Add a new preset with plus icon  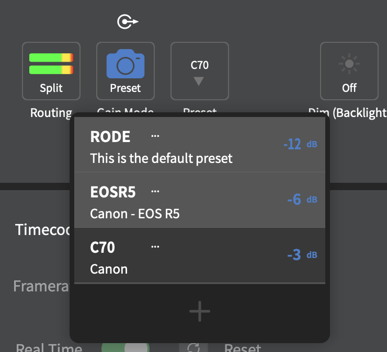(x=199, y=312)
